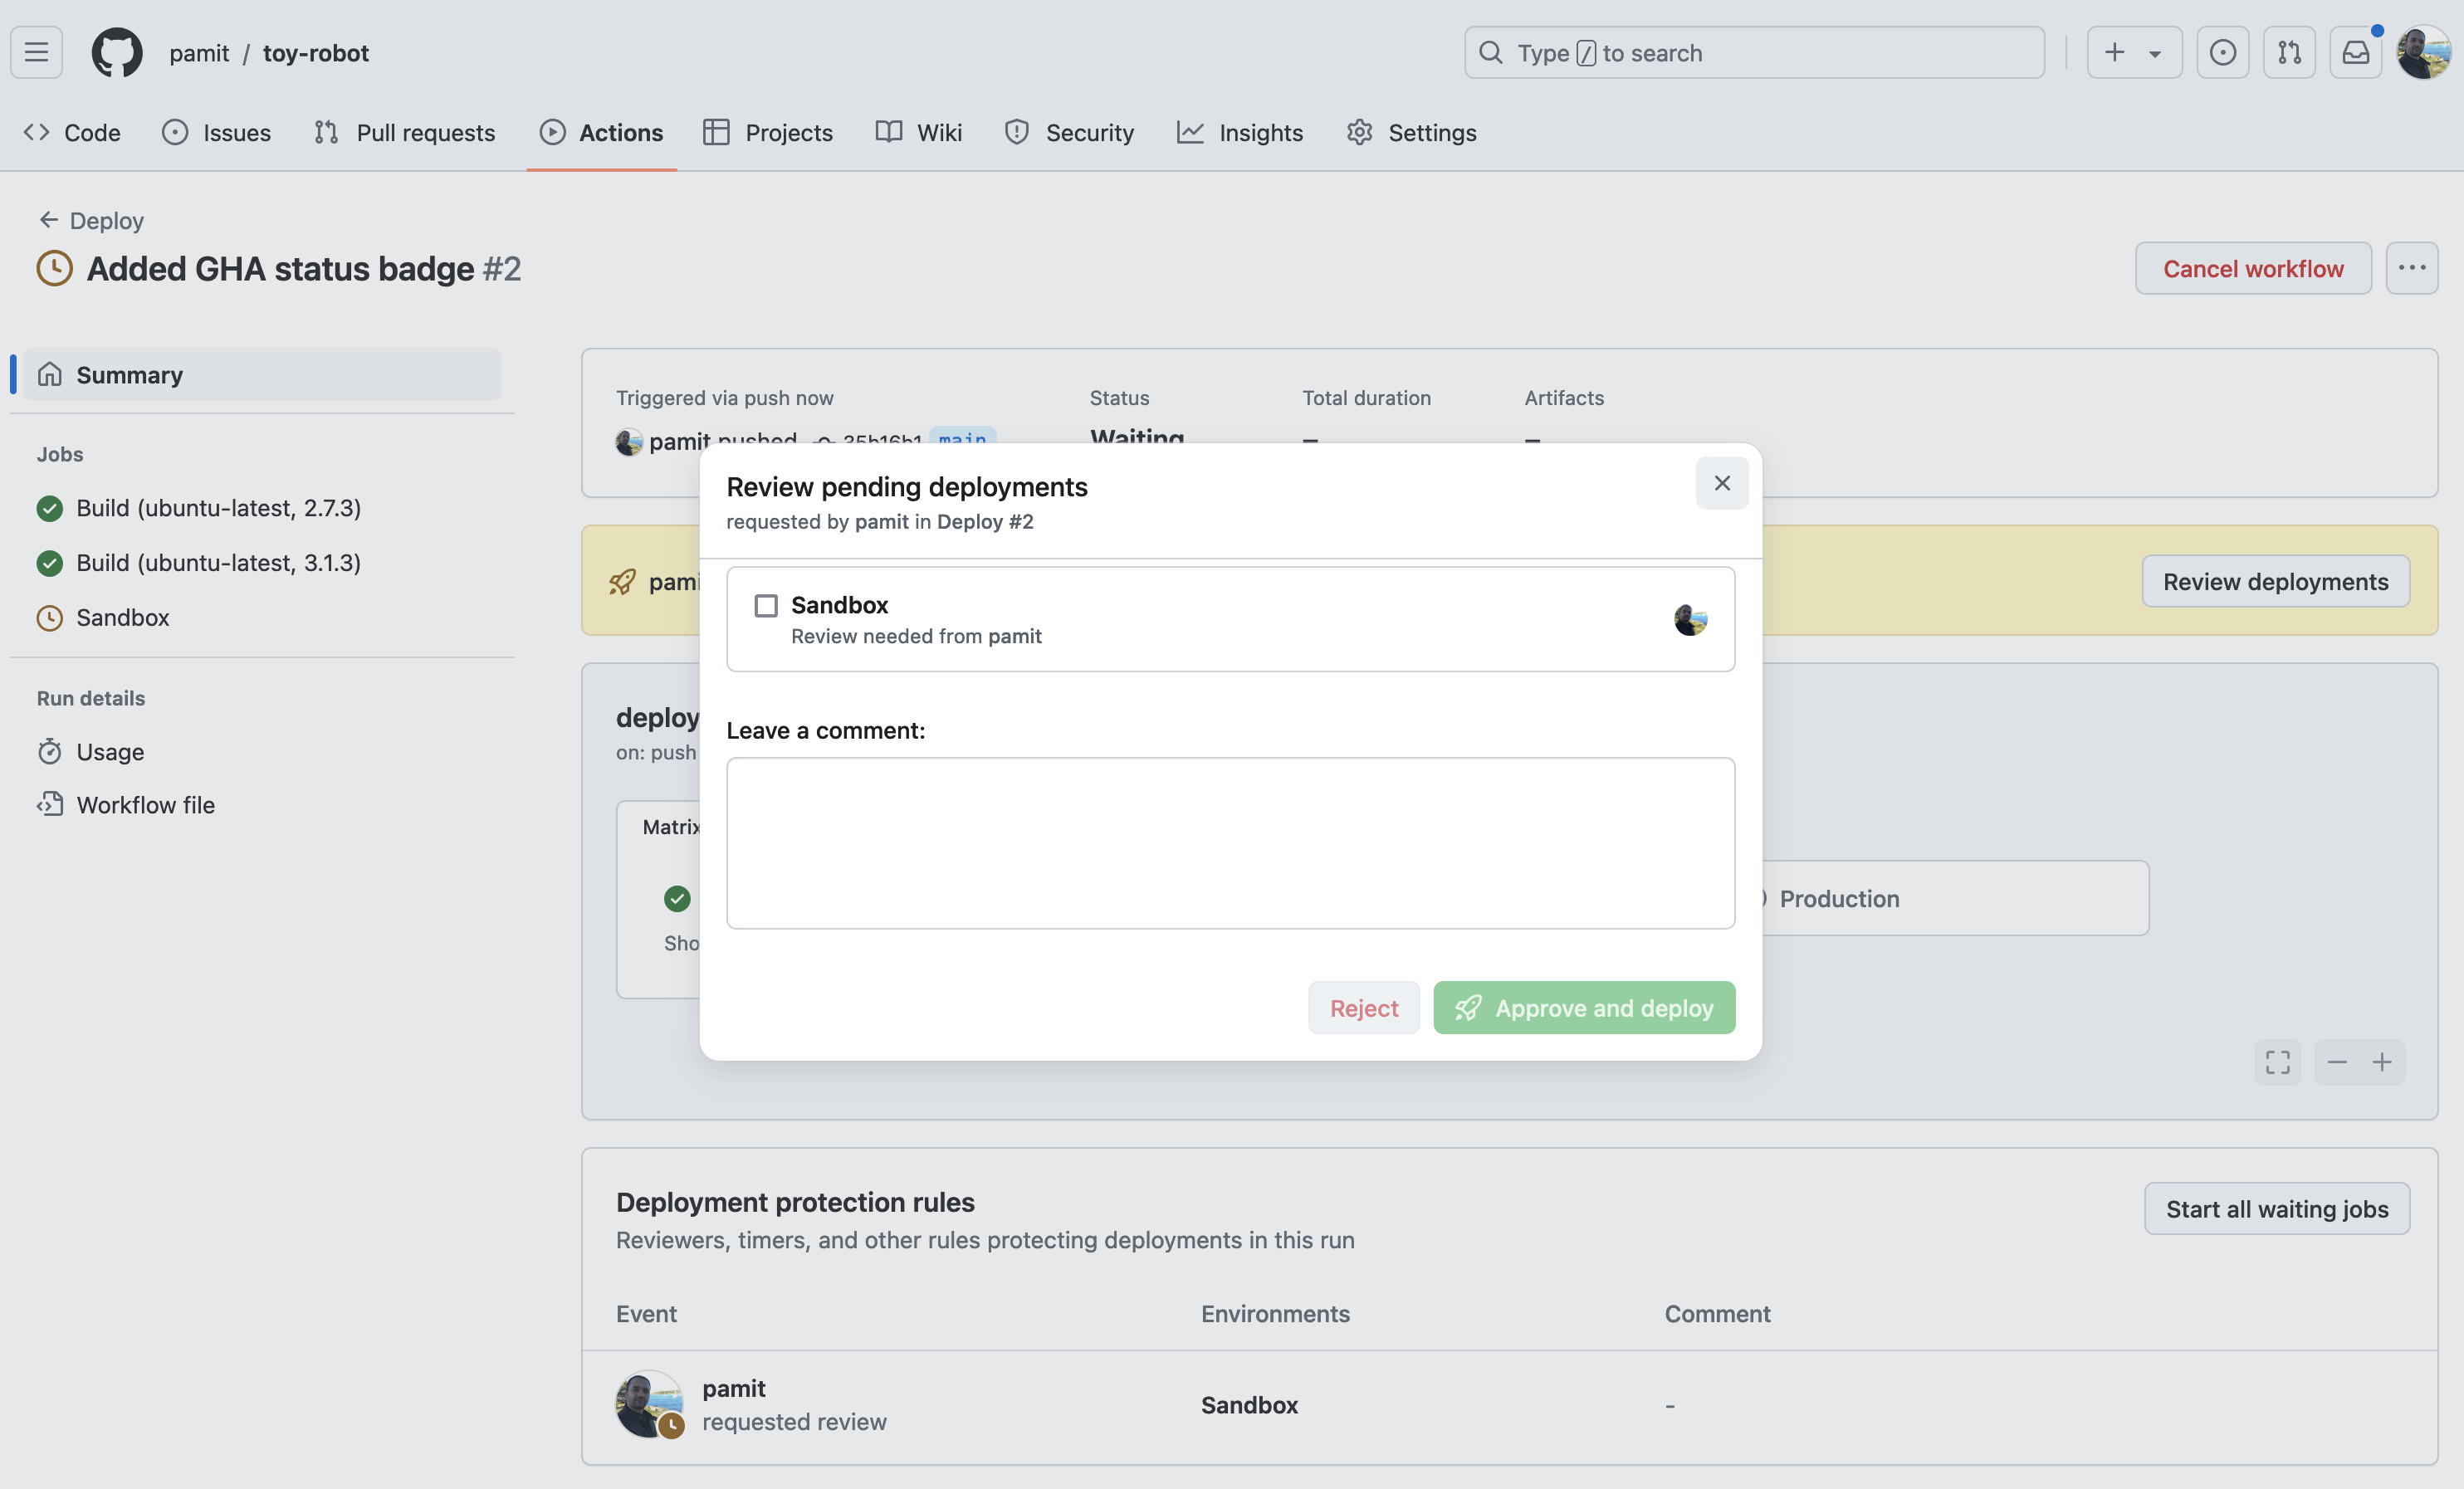This screenshot has width=2464, height=1489.
Task: Open pull requests shortcut icon in header
Action: click(x=2289, y=52)
